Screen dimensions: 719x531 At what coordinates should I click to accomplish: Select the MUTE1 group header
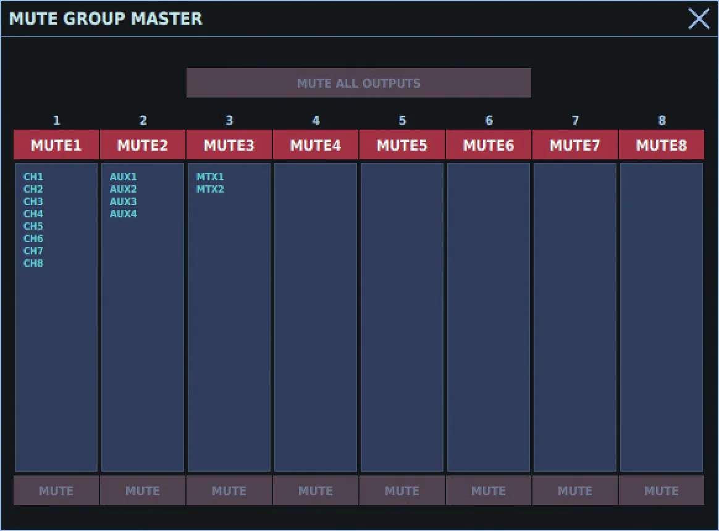56,145
